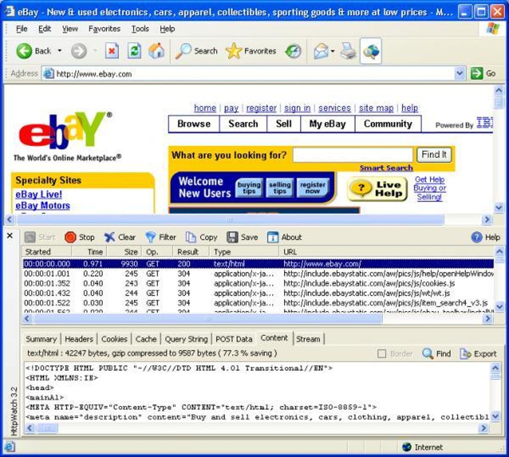Image resolution: width=509 pixels, height=457 pixels.
Task: Toggle the HttpWatch globe toolbar icon
Action: (371, 51)
